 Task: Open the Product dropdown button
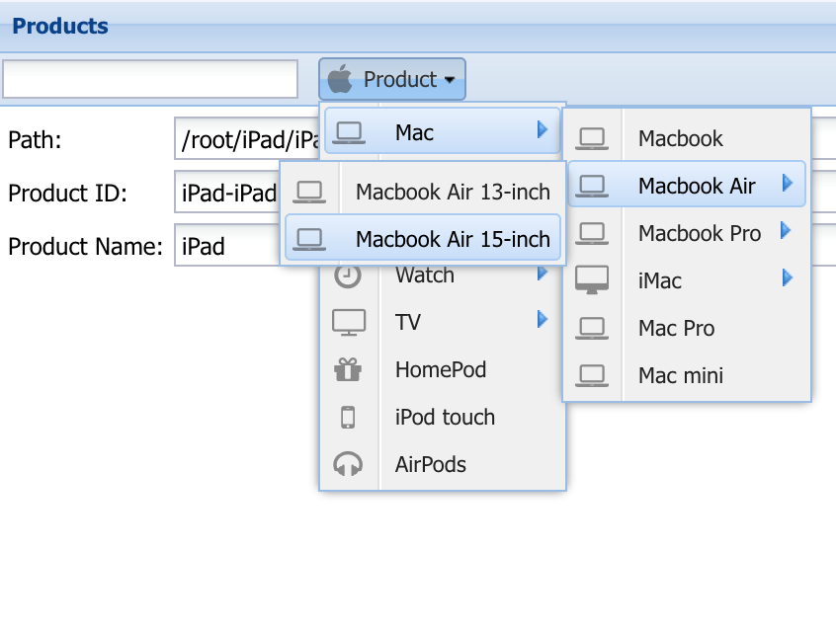pos(392,79)
